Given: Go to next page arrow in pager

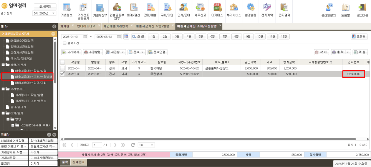Looking at the screenshot, I should click(x=115, y=145).
